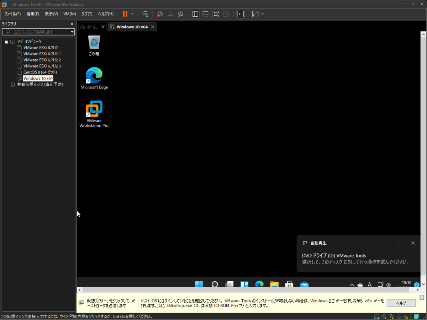The width and height of the screenshot is (427, 320).
Task: Click guest volume speaker tray icon
Action: [388, 284]
